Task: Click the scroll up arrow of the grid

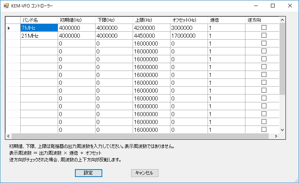Action: pos(283,19)
